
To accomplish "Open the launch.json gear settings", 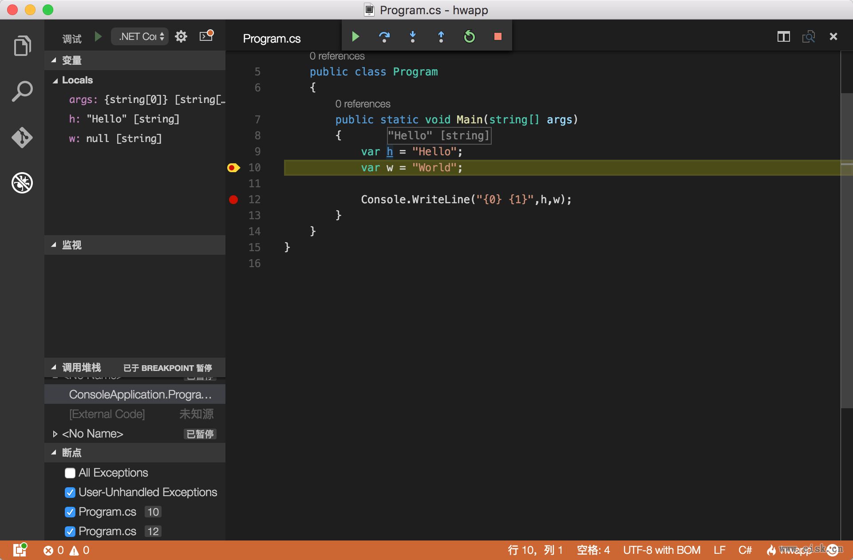I will point(181,36).
